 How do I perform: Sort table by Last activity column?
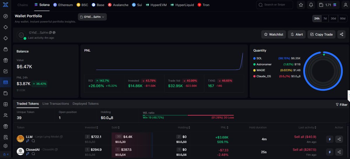(307, 127)
